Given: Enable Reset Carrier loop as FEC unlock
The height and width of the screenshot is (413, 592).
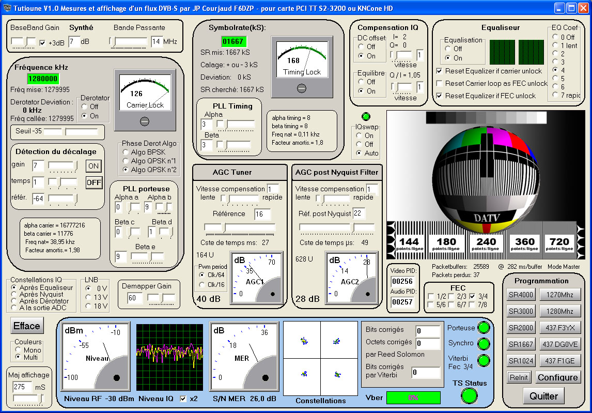Looking at the screenshot, I should tap(440, 83).
